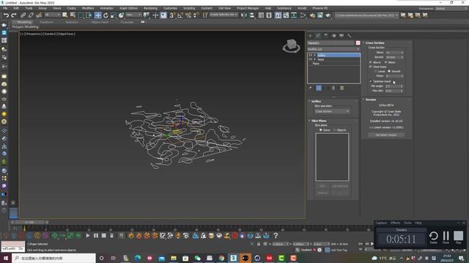Toggle the Angle Snap icon
Image resolution: width=469 pixels, height=263 pixels.
[180, 15]
